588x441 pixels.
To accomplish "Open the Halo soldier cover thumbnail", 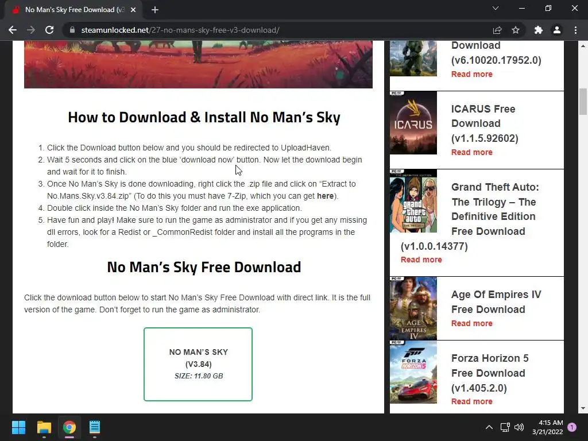I will tap(413, 59).
